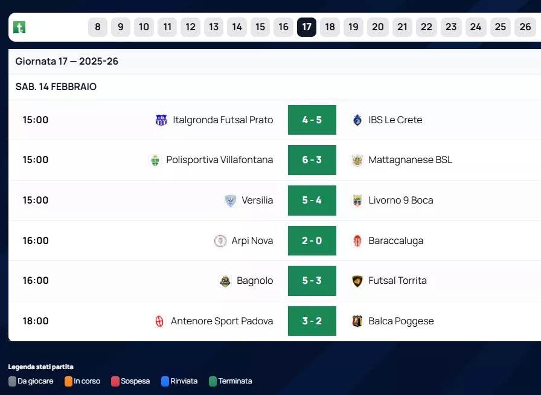Open the 4 - 5 score result
The width and height of the screenshot is (541, 395).
point(312,120)
